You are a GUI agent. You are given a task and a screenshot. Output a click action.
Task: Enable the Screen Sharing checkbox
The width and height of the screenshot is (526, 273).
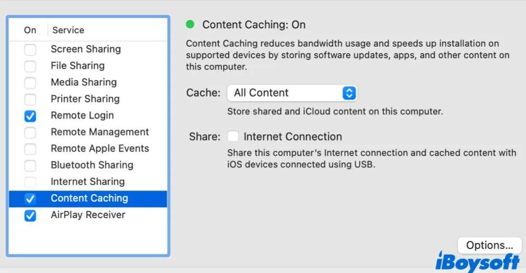coord(31,50)
